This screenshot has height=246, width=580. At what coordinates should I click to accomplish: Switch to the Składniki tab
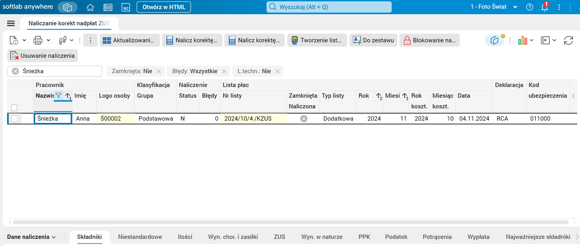(x=90, y=237)
